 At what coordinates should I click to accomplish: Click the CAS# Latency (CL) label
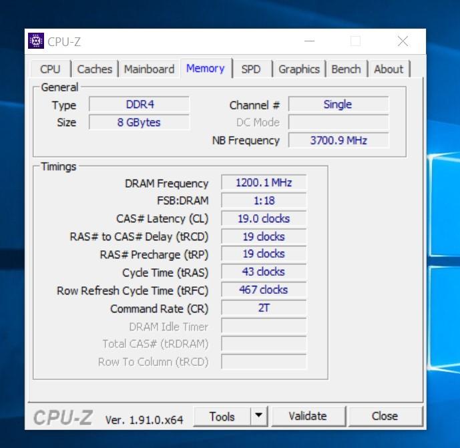(x=162, y=219)
